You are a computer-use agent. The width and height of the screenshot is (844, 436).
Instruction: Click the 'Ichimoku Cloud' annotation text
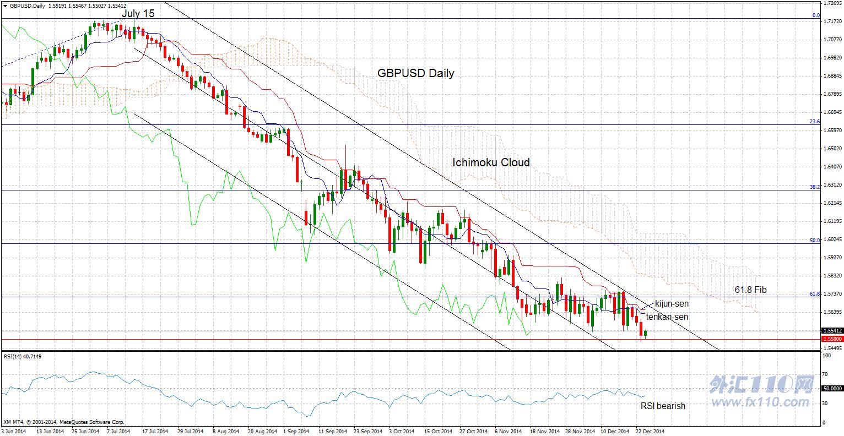(491, 162)
